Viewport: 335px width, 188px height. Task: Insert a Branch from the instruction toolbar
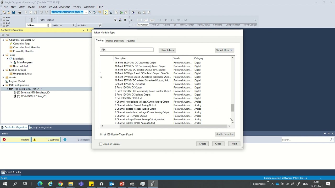point(146,20)
